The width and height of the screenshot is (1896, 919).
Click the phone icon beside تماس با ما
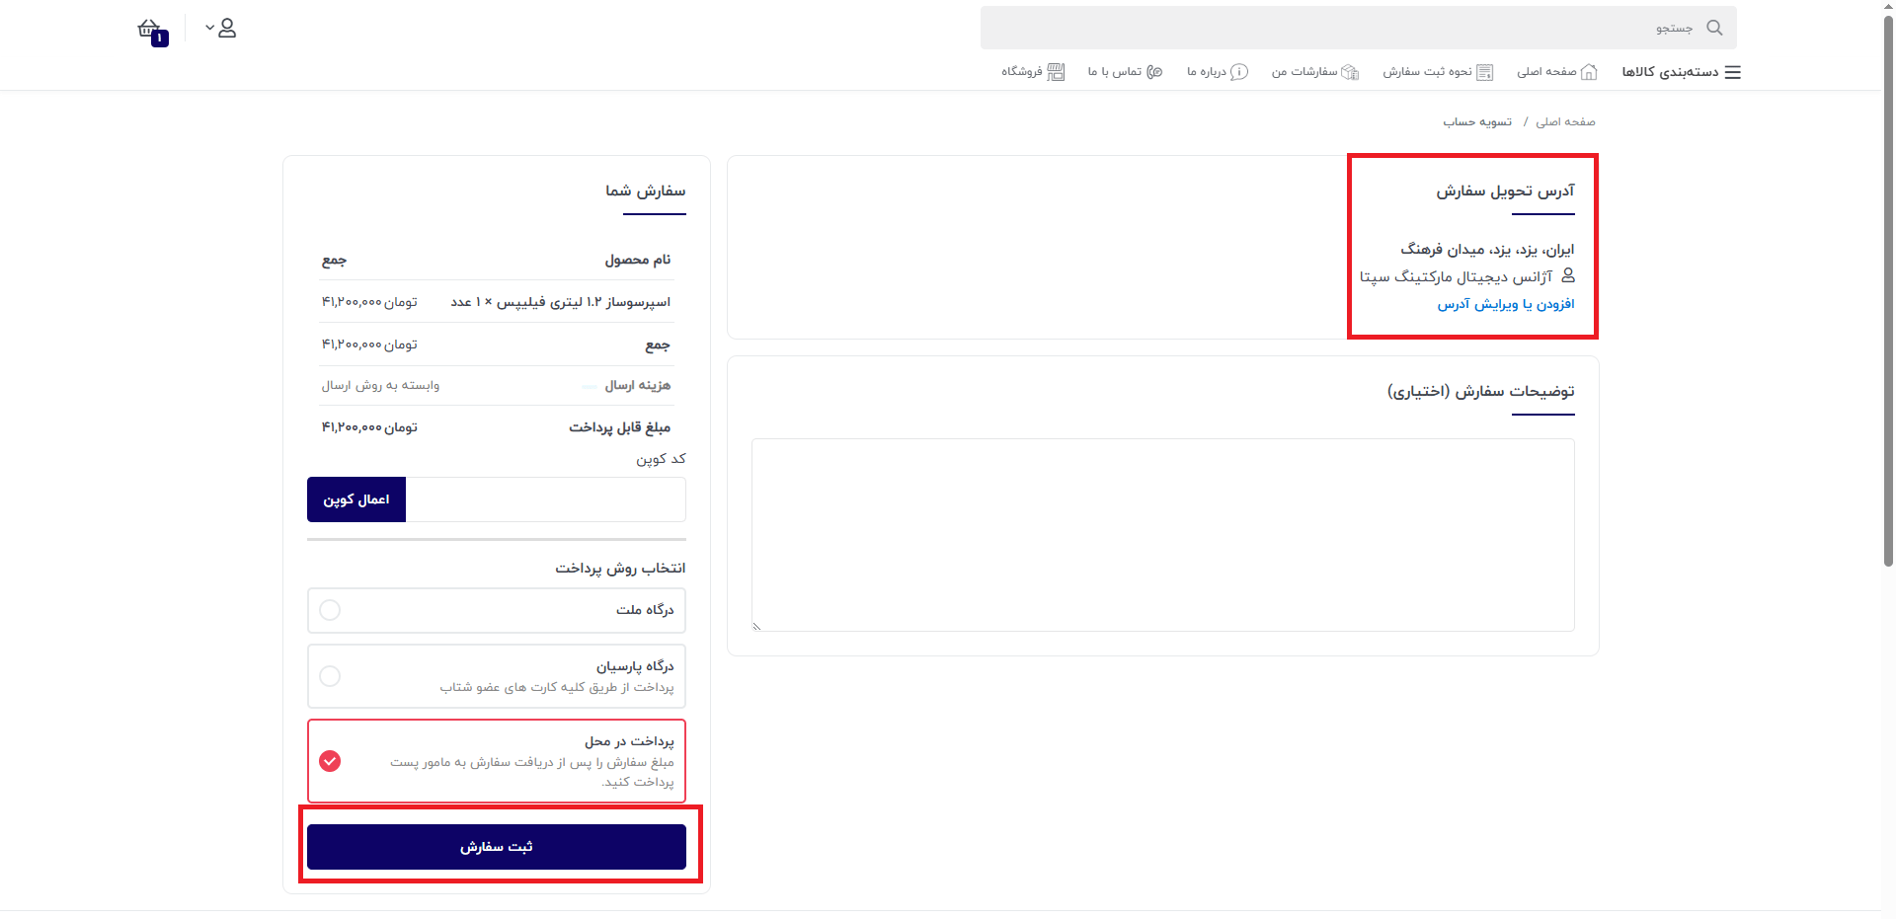tap(1154, 72)
